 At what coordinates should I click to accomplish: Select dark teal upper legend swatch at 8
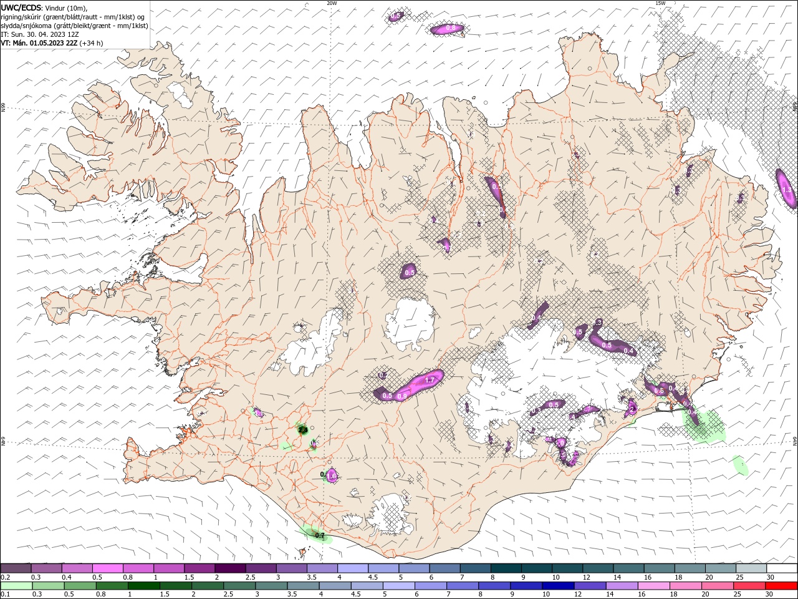[506, 568]
